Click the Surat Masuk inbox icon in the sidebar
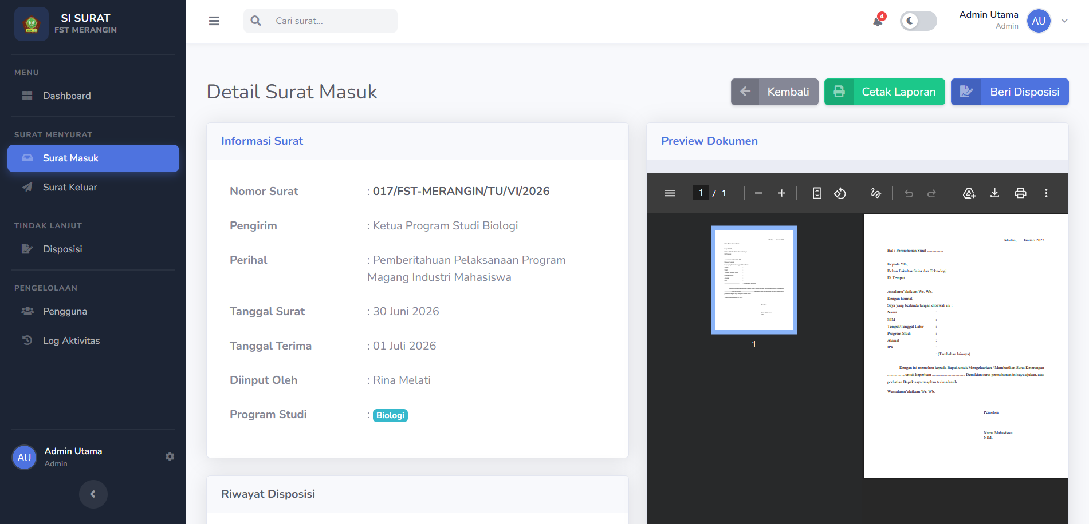 point(27,158)
